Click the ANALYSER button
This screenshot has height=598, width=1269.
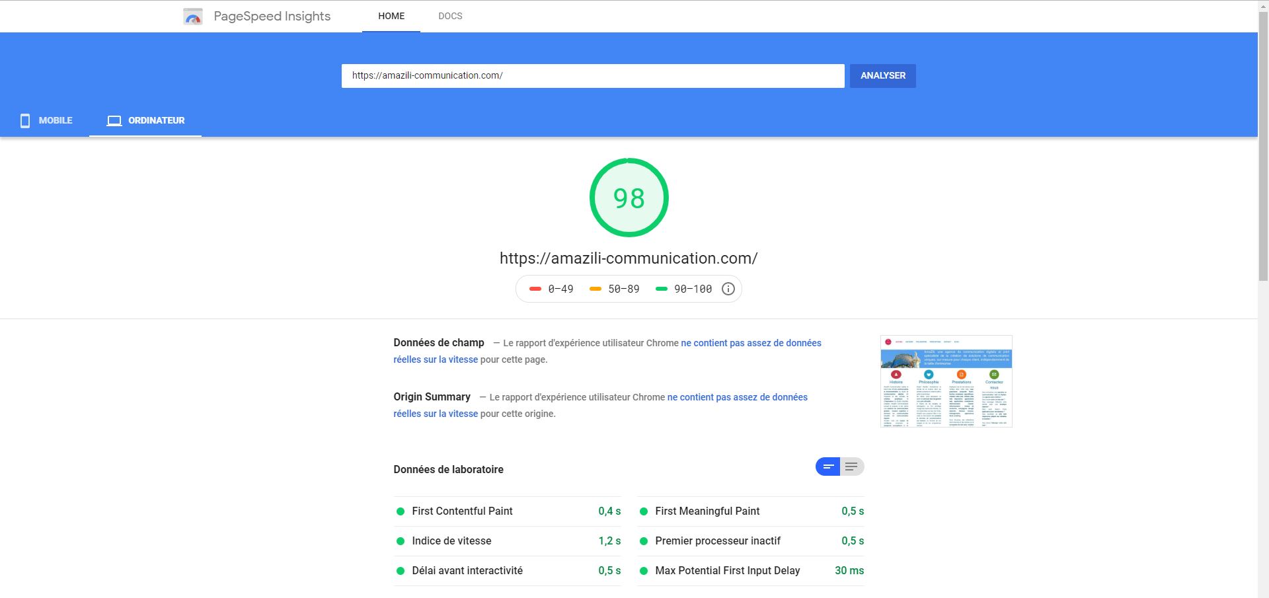(883, 76)
